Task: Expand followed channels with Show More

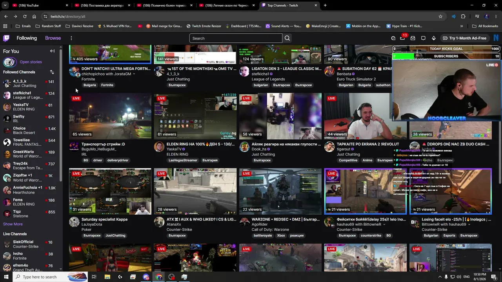Action: click(13, 224)
